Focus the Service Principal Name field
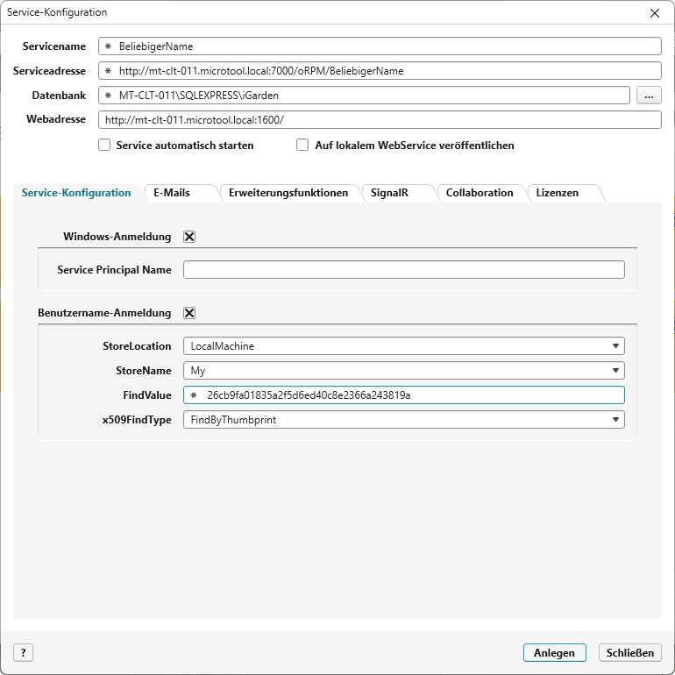 tap(403, 270)
